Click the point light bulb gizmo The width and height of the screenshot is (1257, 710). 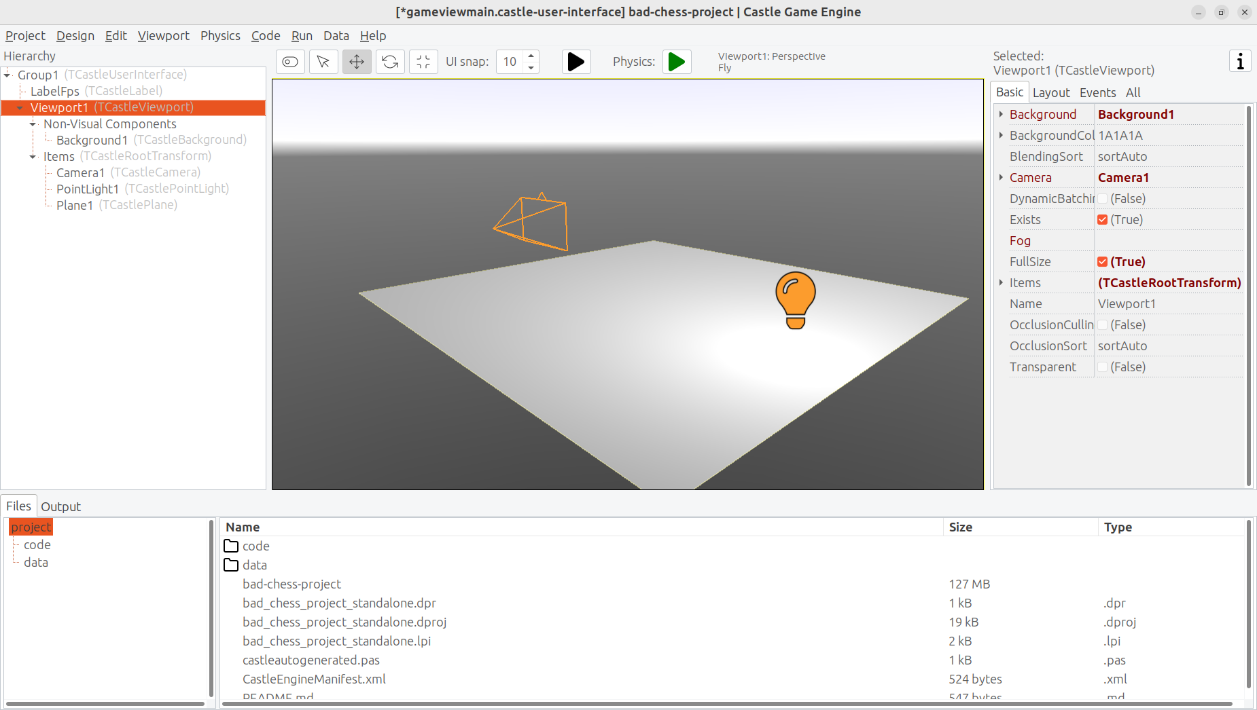pos(796,300)
